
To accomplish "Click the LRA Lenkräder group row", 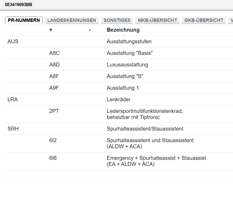I will [118, 100].
